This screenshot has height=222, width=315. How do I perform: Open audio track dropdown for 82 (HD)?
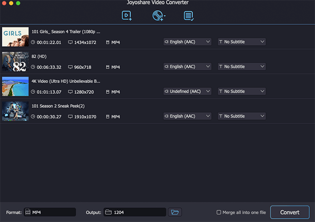[x=187, y=67]
